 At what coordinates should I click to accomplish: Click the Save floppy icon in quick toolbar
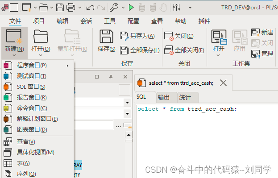[60, 8]
